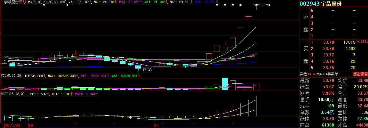This screenshot has width=368, height=128.
Task: Select the latest red volume bar
Action: pos(256,87)
